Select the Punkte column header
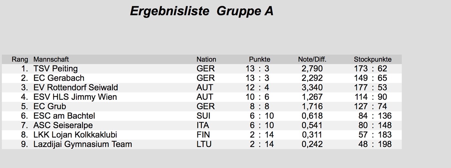451x168 pixels. (x=259, y=60)
